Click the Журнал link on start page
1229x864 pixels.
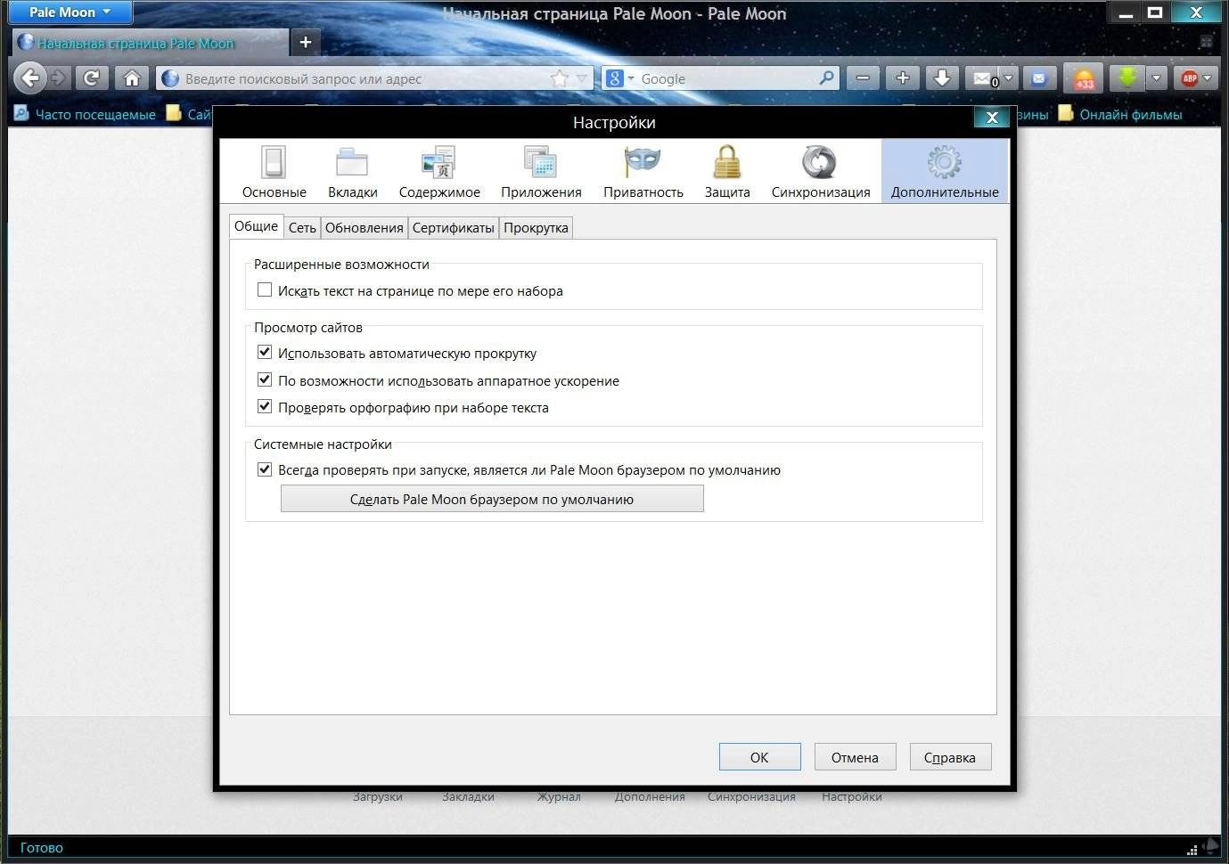pyautogui.click(x=559, y=797)
